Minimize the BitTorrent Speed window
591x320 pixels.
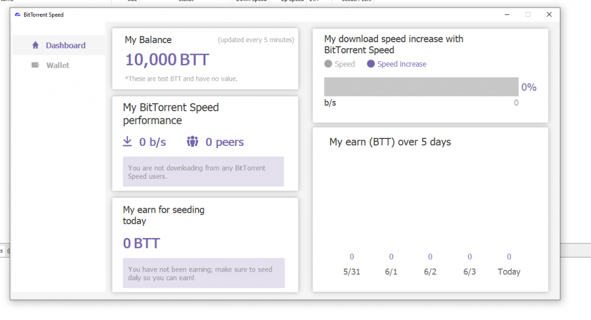click(507, 14)
